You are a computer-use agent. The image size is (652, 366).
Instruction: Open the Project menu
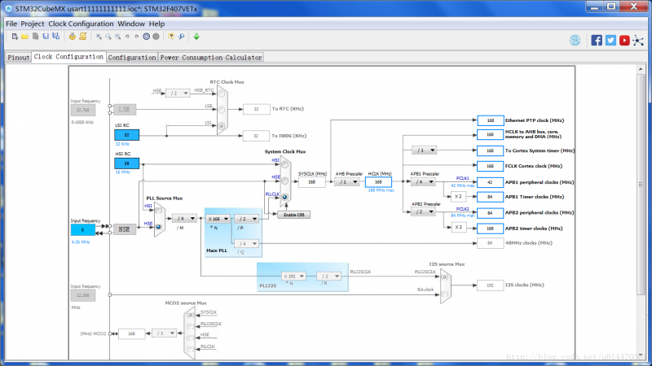(33, 24)
